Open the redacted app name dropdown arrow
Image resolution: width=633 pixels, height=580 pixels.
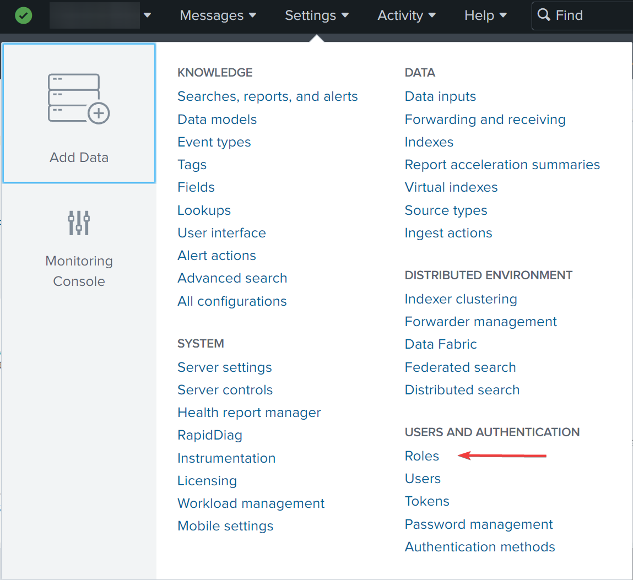147,15
